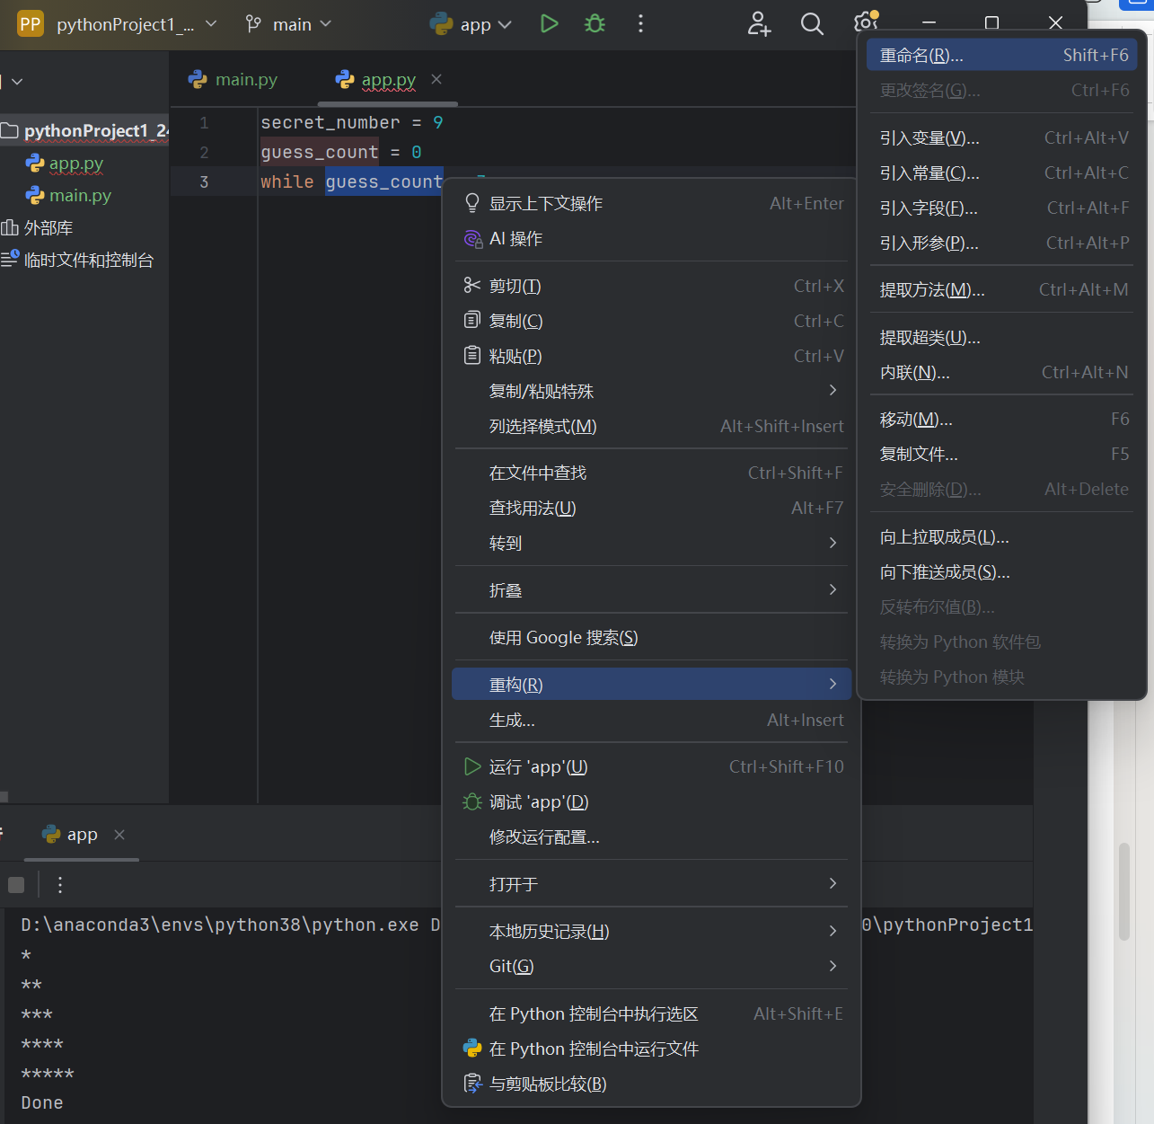Close the app run tab
This screenshot has height=1124, width=1154.
(x=119, y=835)
